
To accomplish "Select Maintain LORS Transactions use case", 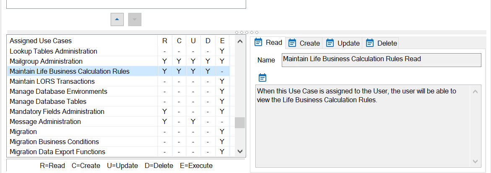I will coord(52,81).
